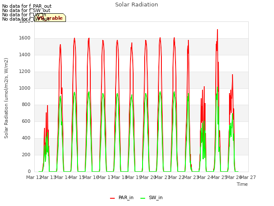Click the Mar 12 x-axis tick label
Image resolution: width=274 pixels, height=206 pixels.
34,177
